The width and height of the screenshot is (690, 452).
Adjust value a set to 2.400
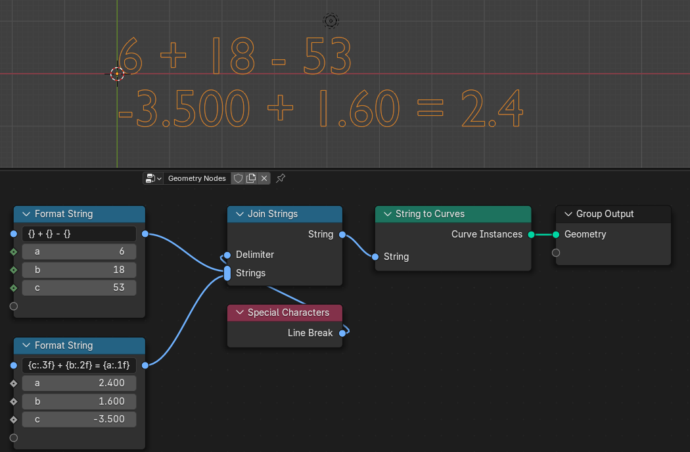80,384
